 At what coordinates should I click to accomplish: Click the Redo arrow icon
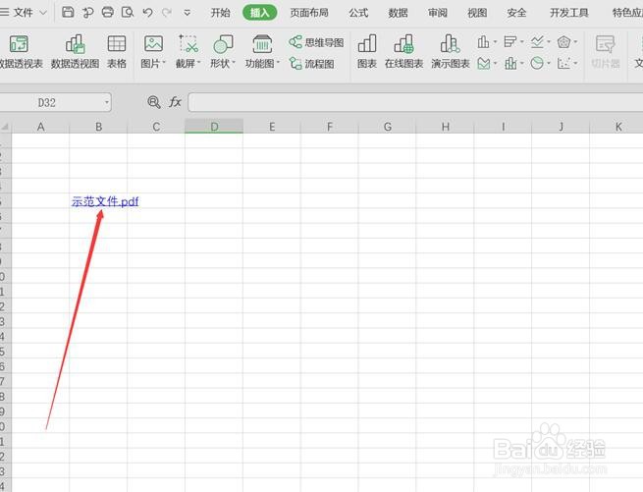point(167,13)
